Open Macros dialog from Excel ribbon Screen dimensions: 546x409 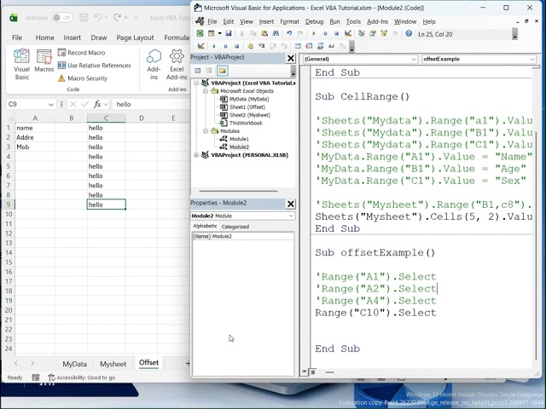(44, 60)
